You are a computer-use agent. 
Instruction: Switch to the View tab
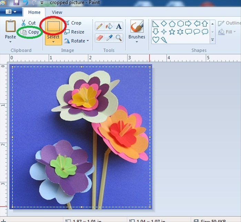pos(57,12)
